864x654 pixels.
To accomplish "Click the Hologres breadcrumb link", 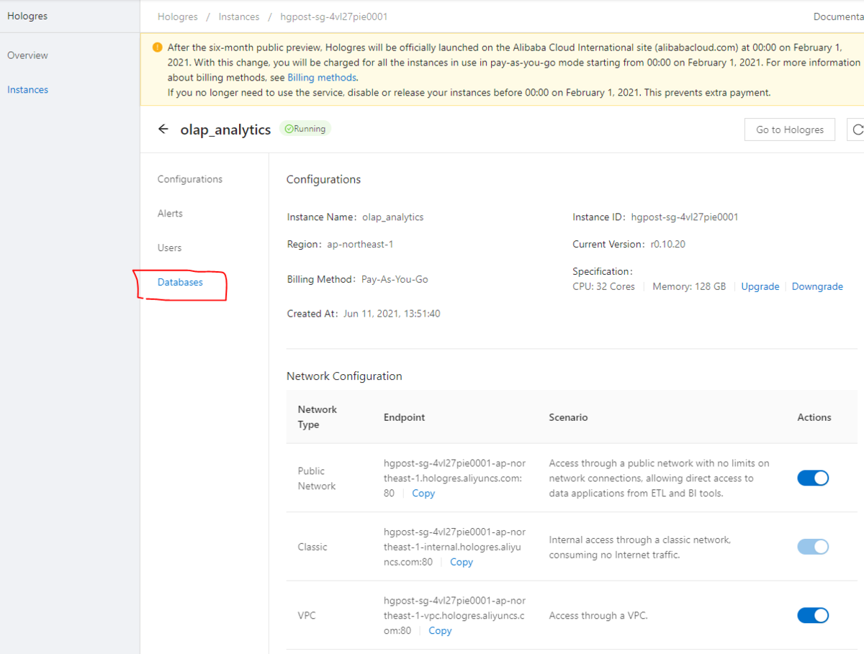I will [x=179, y=17].
